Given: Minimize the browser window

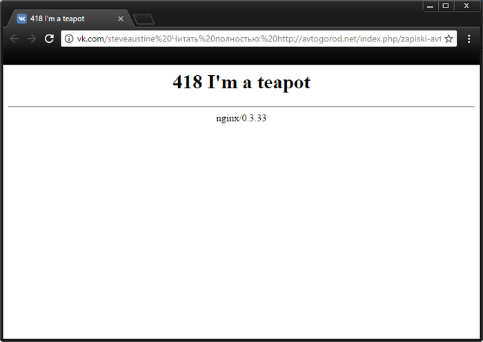Looking at the screenshot, I should [x=431, y=6].
